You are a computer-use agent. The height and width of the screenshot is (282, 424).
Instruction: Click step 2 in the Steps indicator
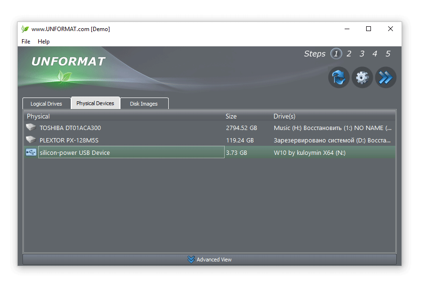pyautogui.click(x=349, y=54)
